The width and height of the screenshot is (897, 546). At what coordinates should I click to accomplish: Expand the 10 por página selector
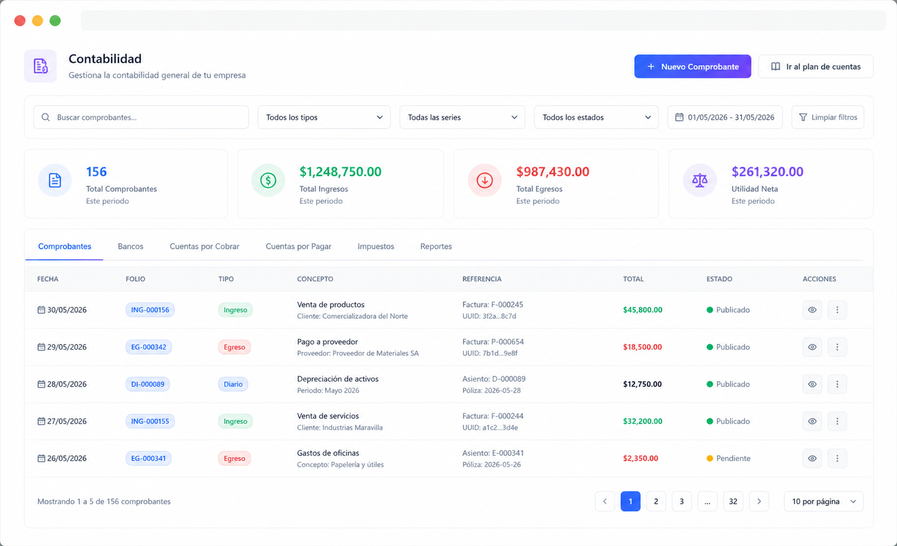click(x=824, y=501)
